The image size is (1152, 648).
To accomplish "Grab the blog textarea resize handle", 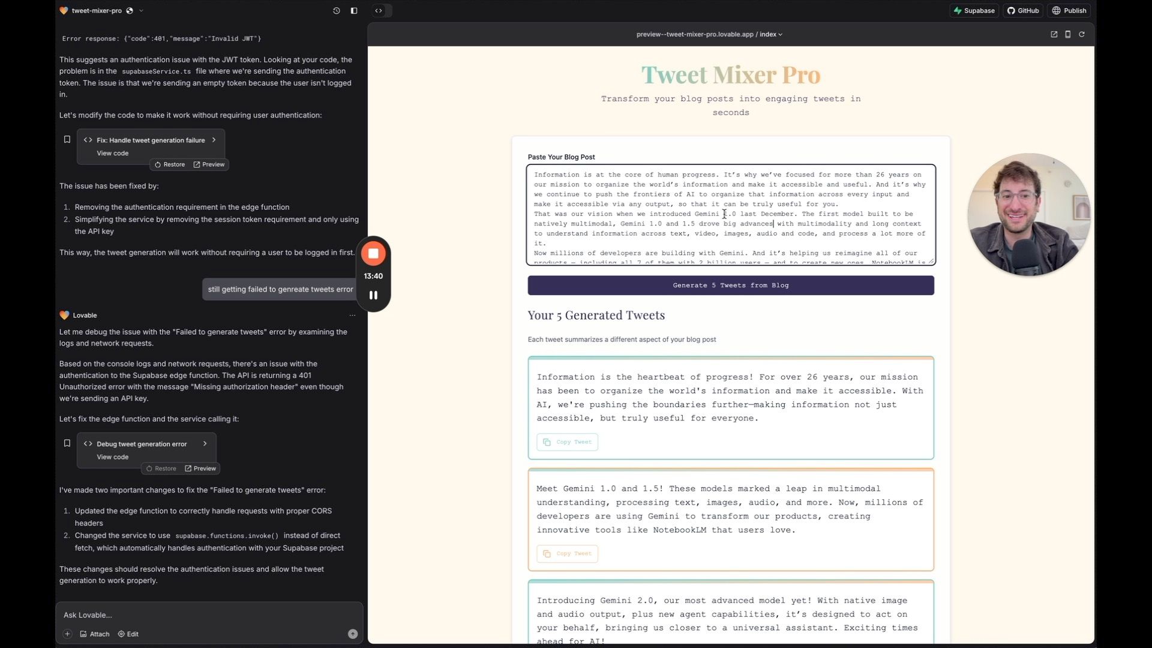I will 931,261.
